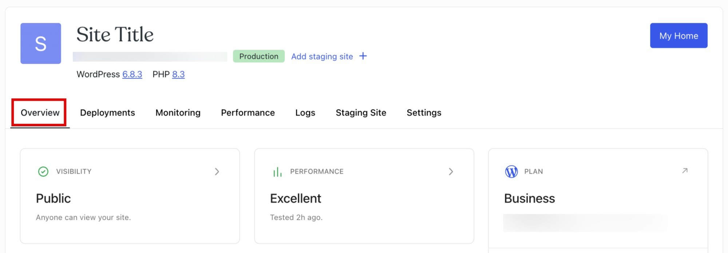Go to the Monitoring tab
728x253 pixels.
178,113
